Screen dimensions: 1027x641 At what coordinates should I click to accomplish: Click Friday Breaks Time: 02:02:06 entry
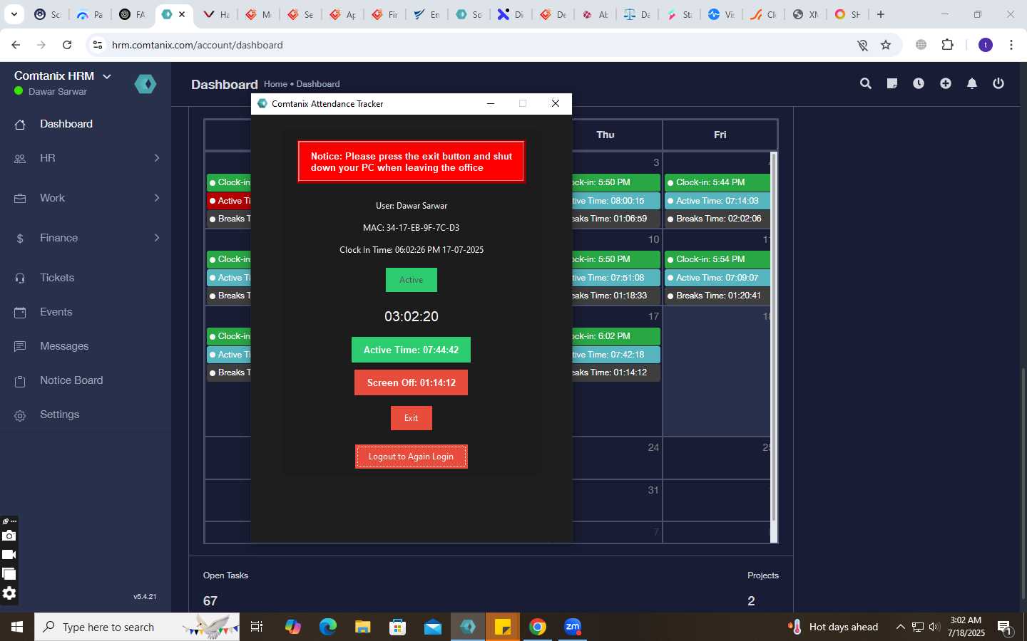pos(717,219)
